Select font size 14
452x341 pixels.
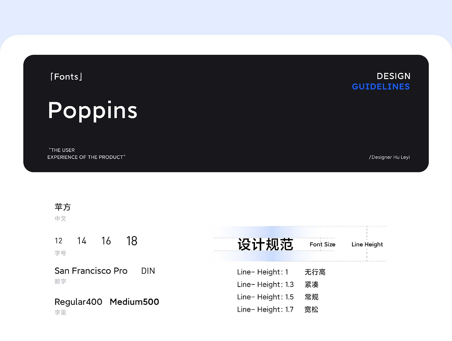(x=82, y=241)
